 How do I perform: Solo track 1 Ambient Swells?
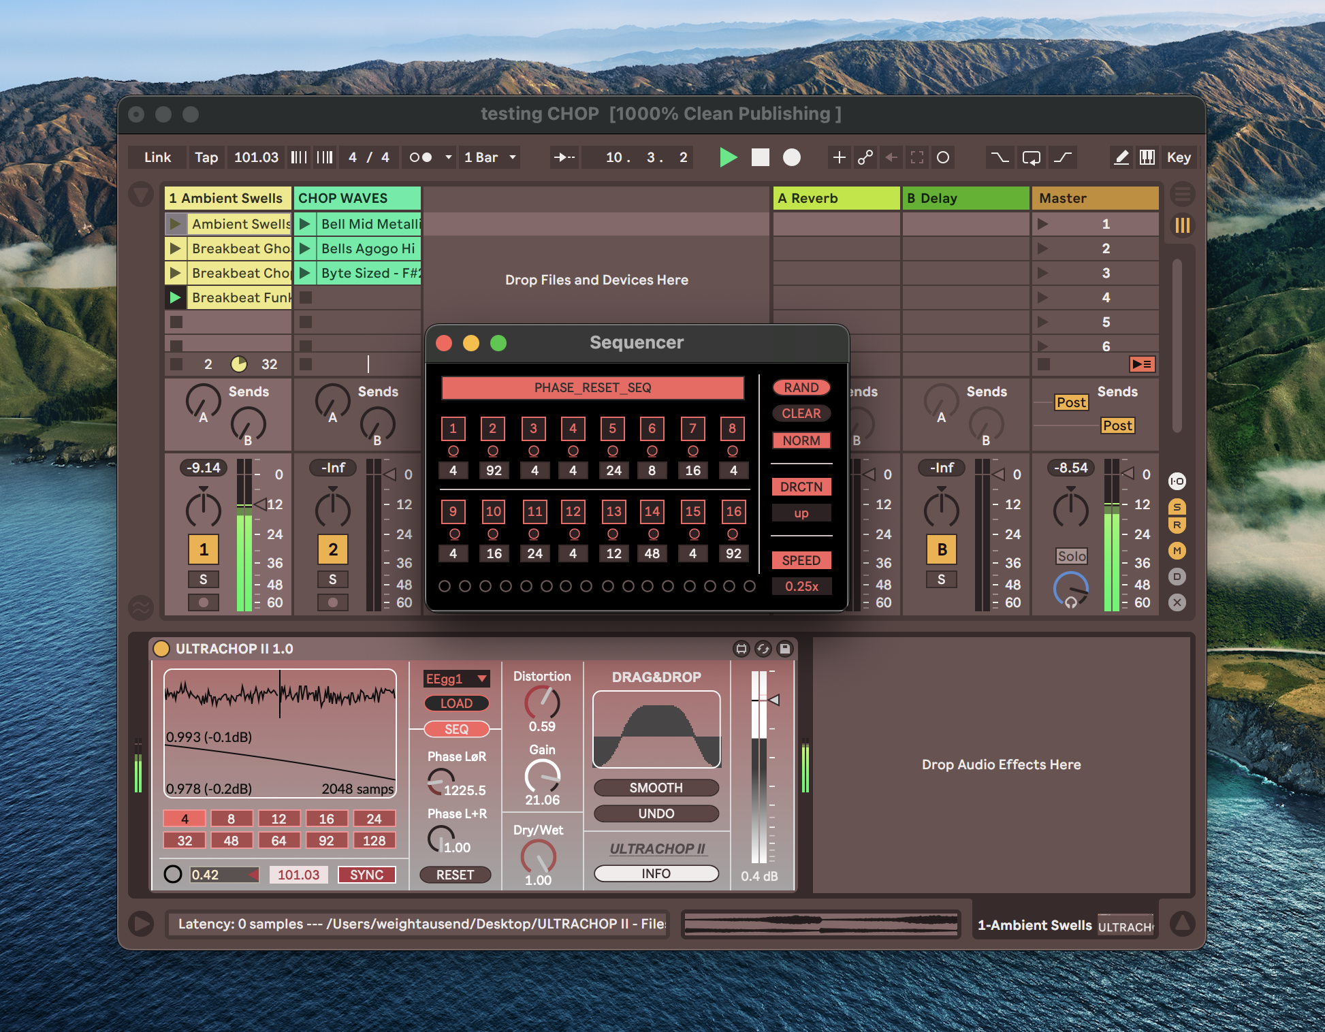coord(203,579)
